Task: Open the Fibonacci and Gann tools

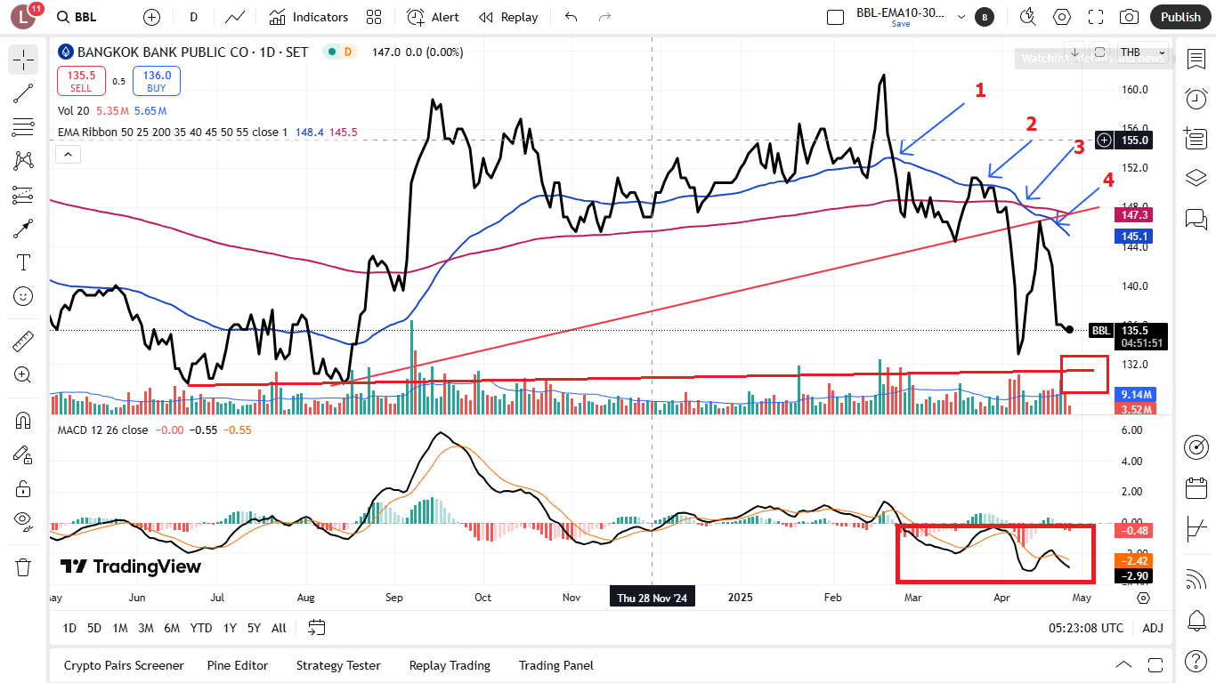Action: pyautogui.click(x=23, y=127)
